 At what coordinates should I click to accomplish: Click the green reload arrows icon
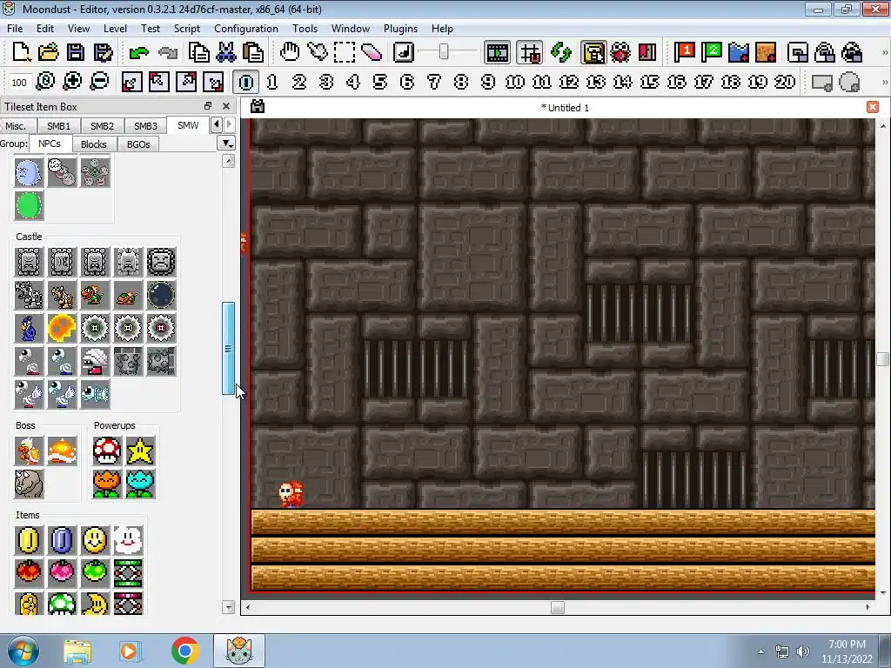pyautogui.click(x=561, y=53)
